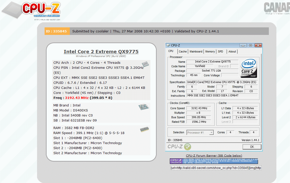
Task: Click the motherboard icon beside MB Brand
Action: [144, 107]
